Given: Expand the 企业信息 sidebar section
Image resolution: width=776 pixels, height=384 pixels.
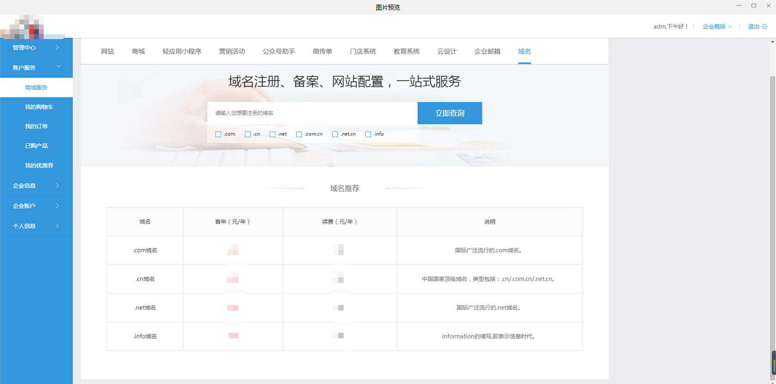Looking at the screenshot, I should click(x=36, y=186).
